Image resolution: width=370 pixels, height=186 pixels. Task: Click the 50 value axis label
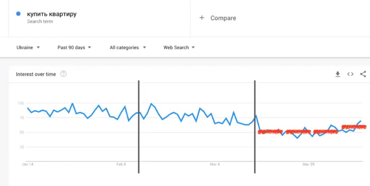pos(22,132)
